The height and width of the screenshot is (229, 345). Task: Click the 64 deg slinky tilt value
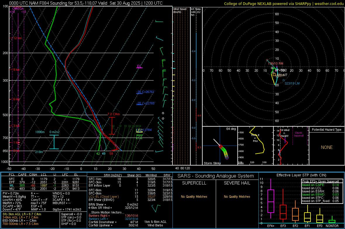pos(231,129)
